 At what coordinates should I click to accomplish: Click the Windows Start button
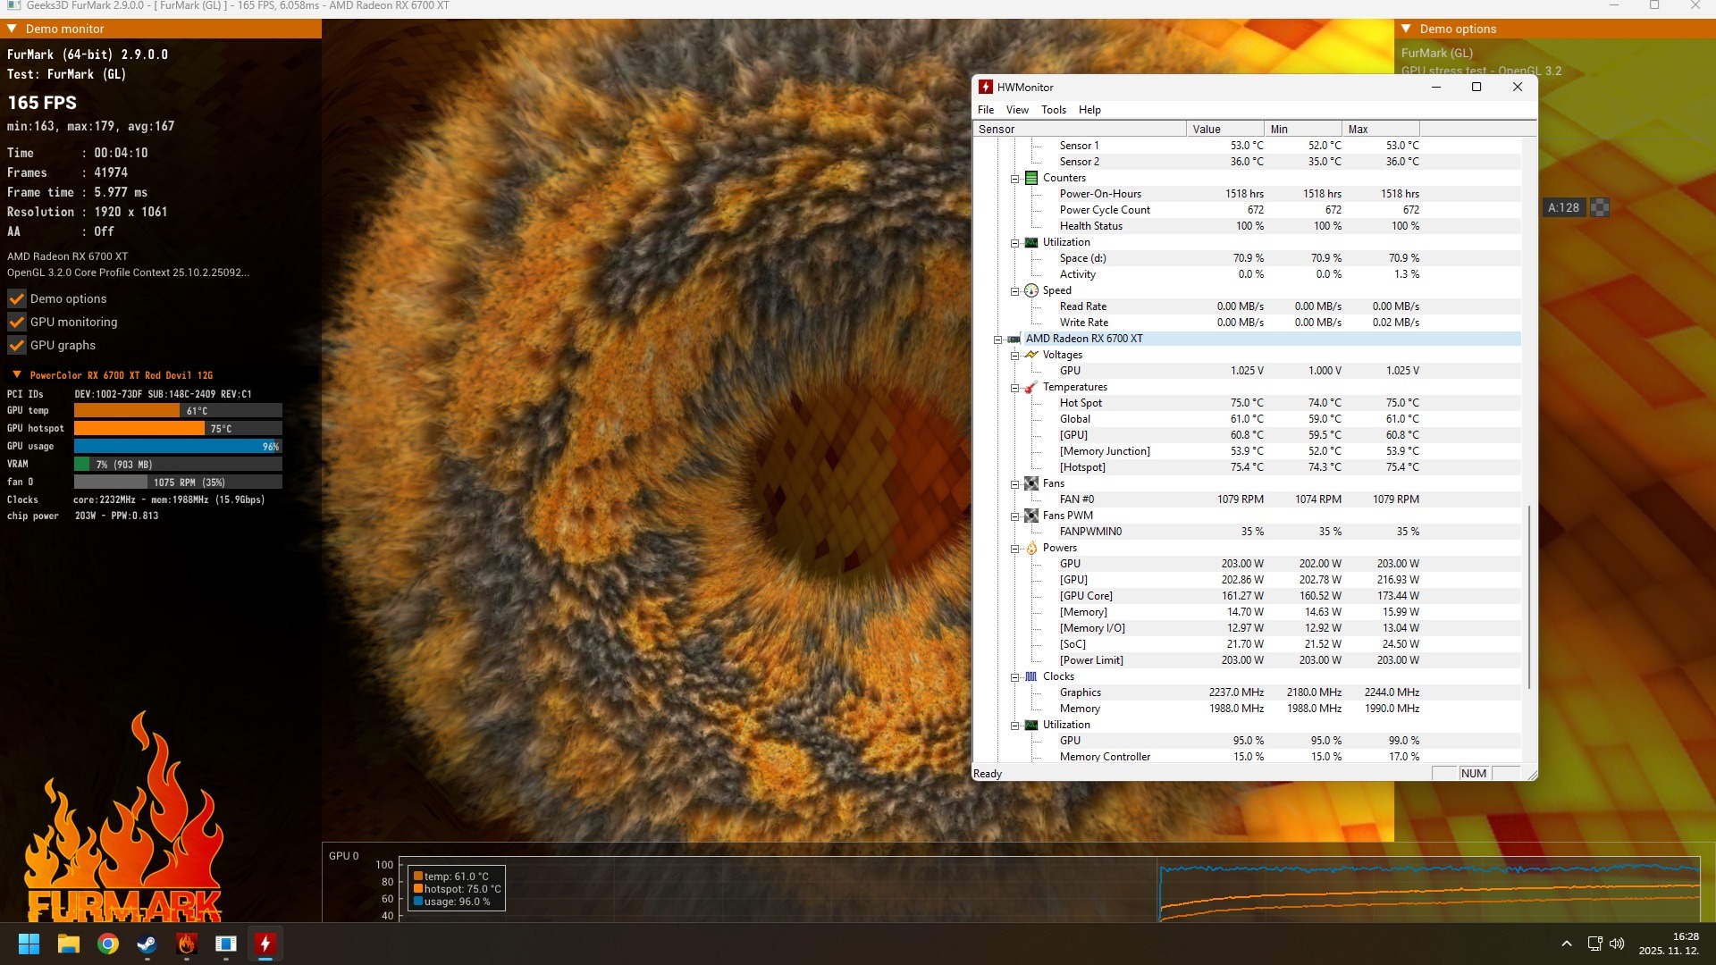coord(29,944)
